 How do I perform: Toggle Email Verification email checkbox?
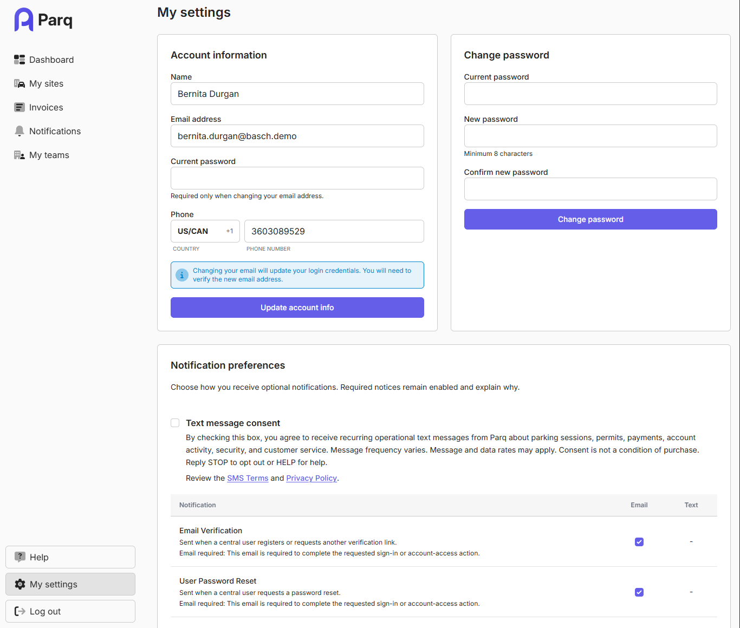[639, 542]
